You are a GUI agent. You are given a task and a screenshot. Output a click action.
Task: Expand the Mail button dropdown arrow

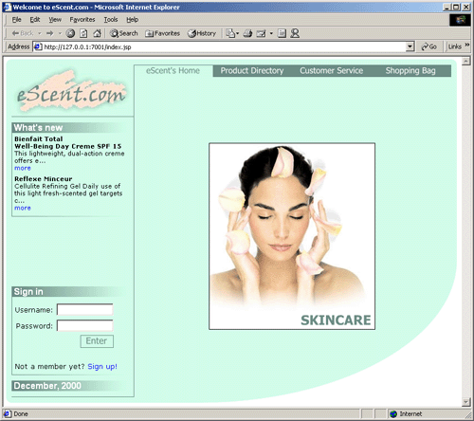click(x=271, y=33)
